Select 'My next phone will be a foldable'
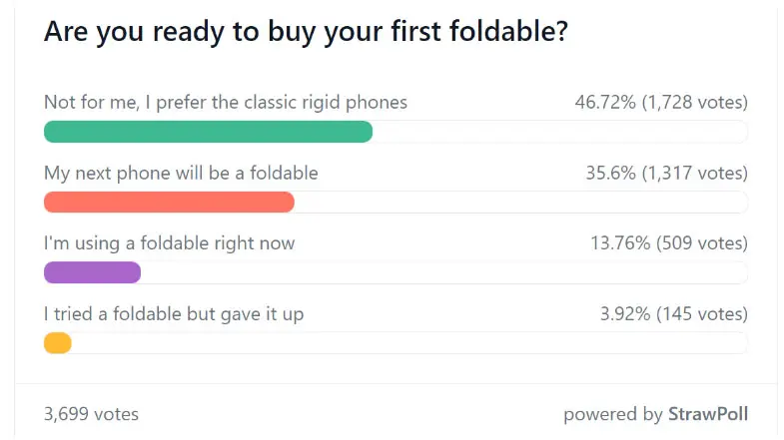Screen dimensions: 784x440 coord(181,173)
